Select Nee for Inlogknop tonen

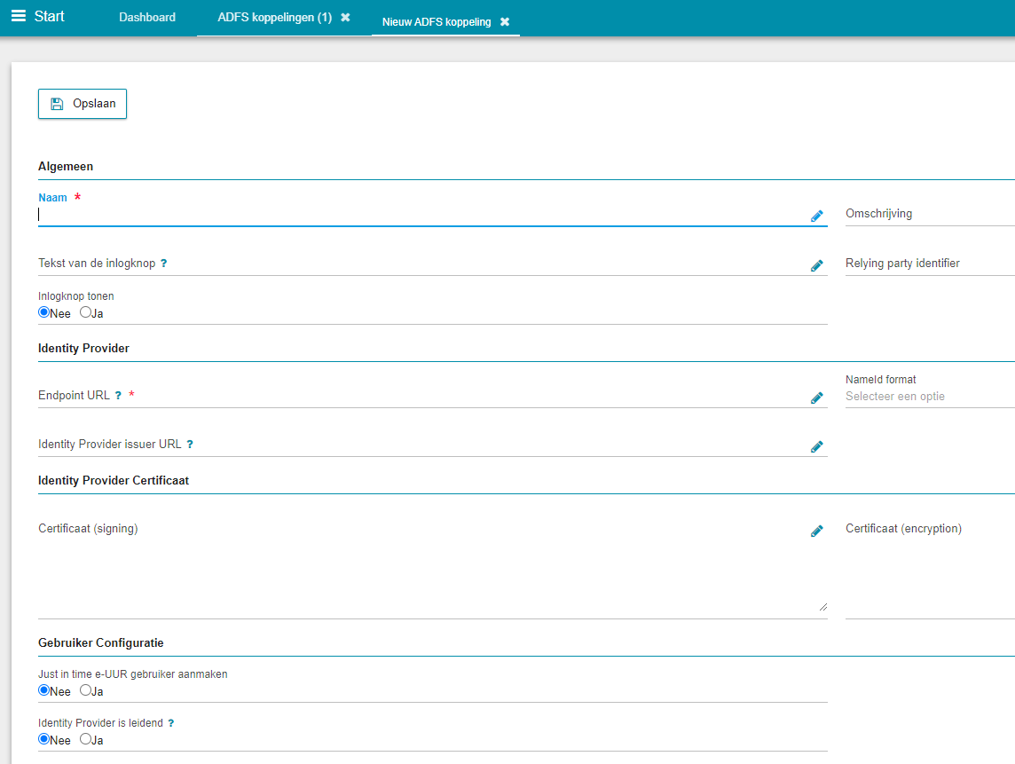pos(43,312)
